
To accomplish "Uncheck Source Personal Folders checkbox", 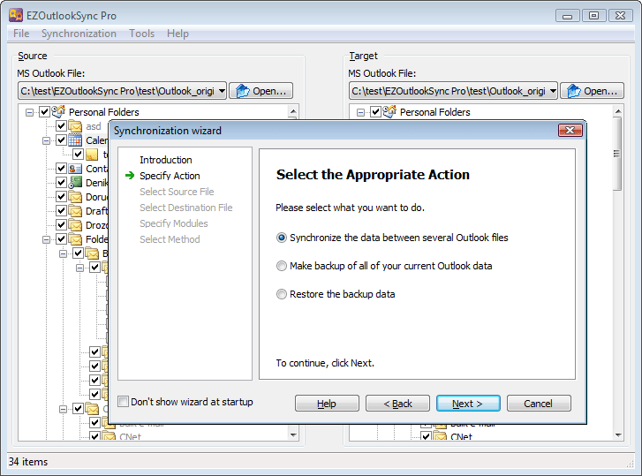I will click(44, 112).
